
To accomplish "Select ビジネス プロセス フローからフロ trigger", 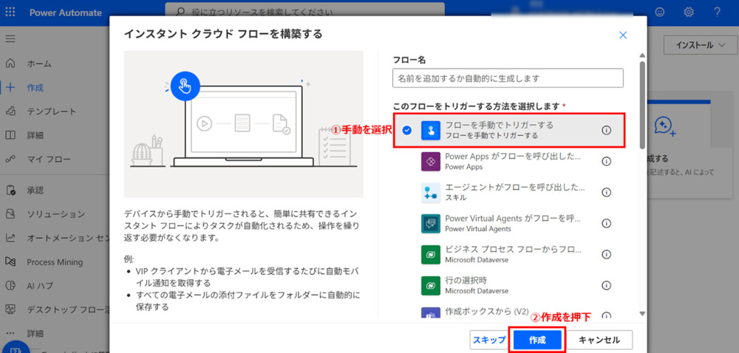I will [509, 254].
